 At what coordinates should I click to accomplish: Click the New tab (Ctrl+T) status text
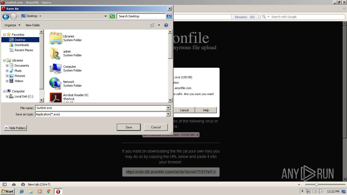click(39, 184)
